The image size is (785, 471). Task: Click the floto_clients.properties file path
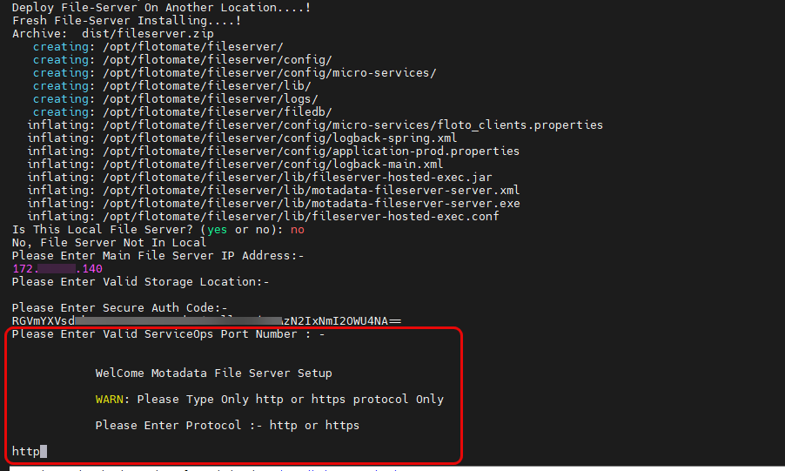(x=352, y=125)
